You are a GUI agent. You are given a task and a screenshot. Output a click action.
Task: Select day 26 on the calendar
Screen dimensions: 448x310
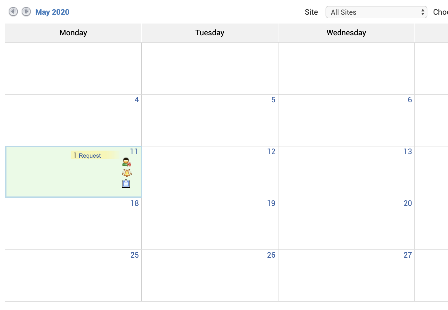(271, 255)
